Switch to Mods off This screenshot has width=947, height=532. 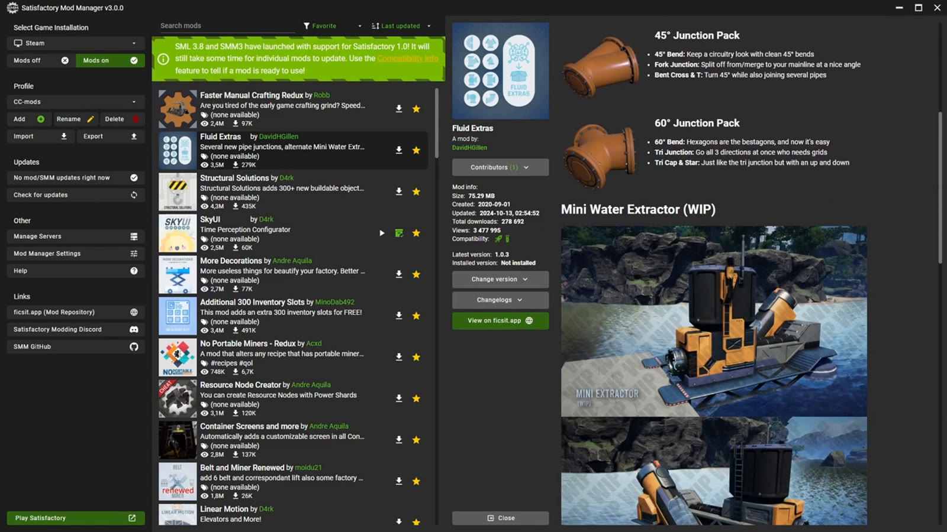(x=41, y=60)
